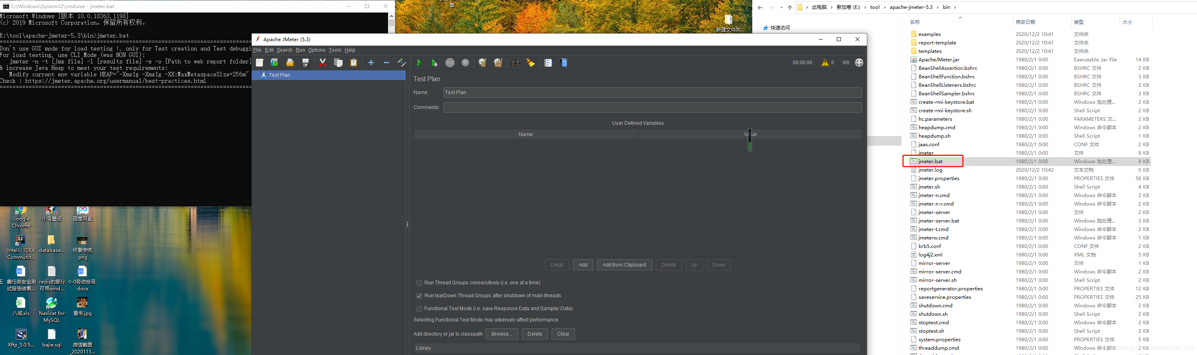Viewport: 1197px width, 355px height.
Task: Click 快速访问 in Explorer sidebar
Action: point(780,28)
